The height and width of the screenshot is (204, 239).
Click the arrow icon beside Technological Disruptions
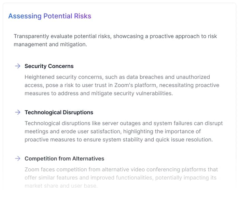click(17, 112)
